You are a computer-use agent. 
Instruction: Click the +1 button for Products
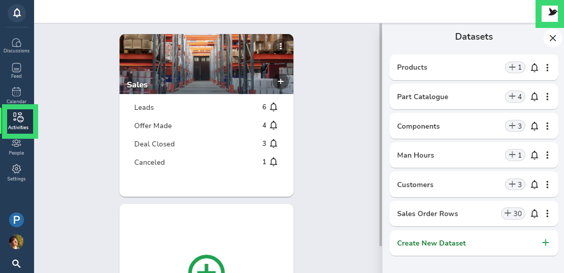[515, 67]
